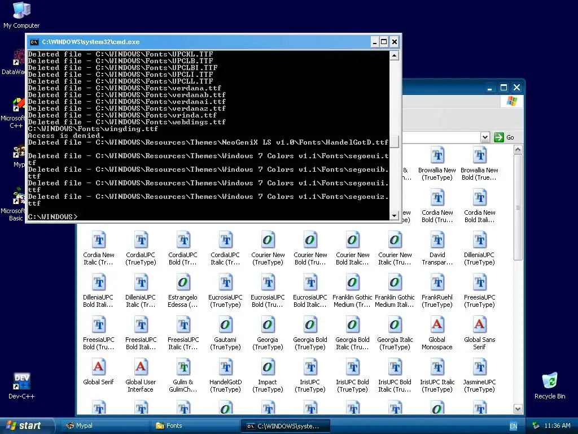Select IrisUPC (TrueType) font icon
This screenshot has height=434, width=578.
(310, 375)
